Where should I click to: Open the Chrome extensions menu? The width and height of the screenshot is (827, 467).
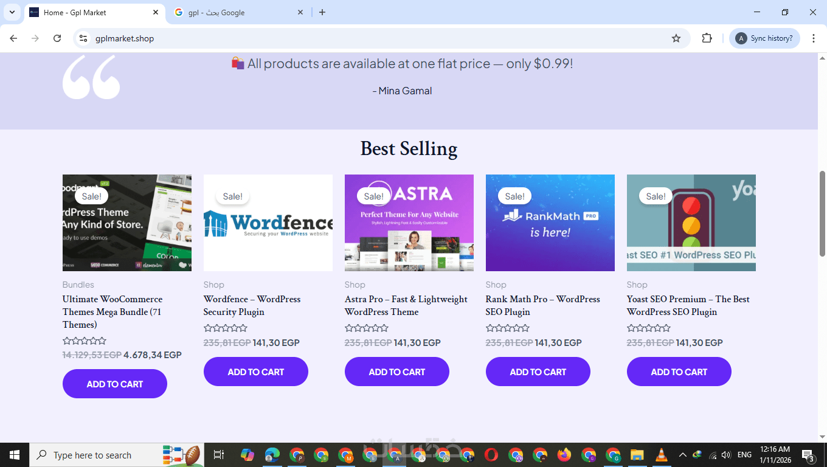pyautogui.click(x=707, y=38)
